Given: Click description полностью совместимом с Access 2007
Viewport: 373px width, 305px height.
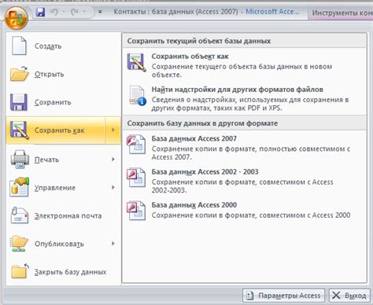Looking at the screenshot, I should click(251, 152).
